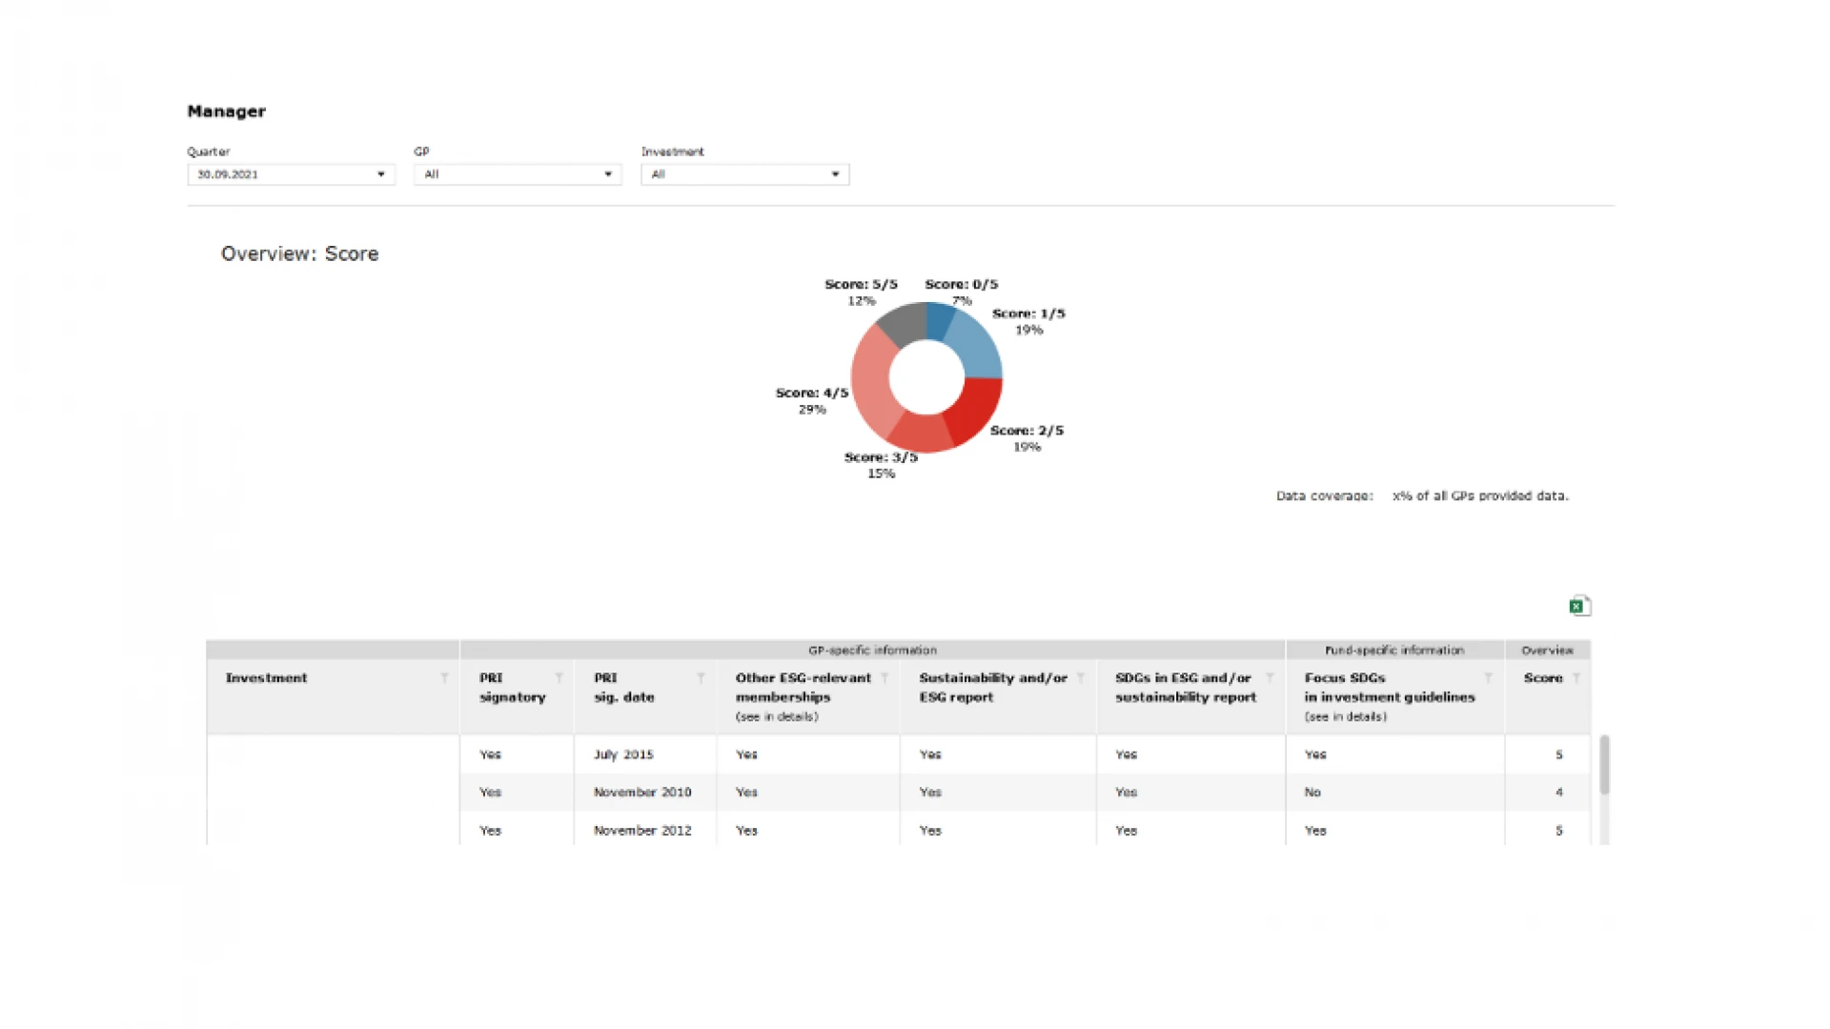Filter the Investment column
The width and height of the screenshot is (1830, 1029).
coord(444,677)
